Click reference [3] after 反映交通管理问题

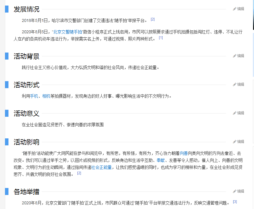click(235, 202)
